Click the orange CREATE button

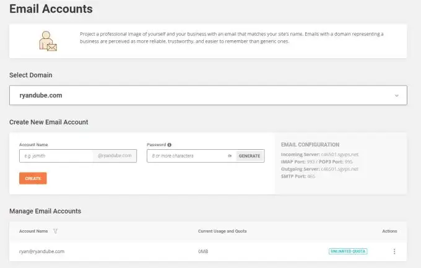(33, 178)
